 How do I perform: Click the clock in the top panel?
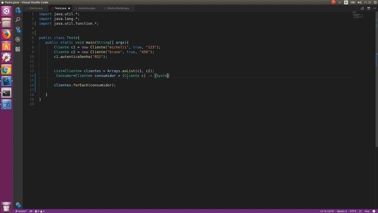tap(367, 2)
